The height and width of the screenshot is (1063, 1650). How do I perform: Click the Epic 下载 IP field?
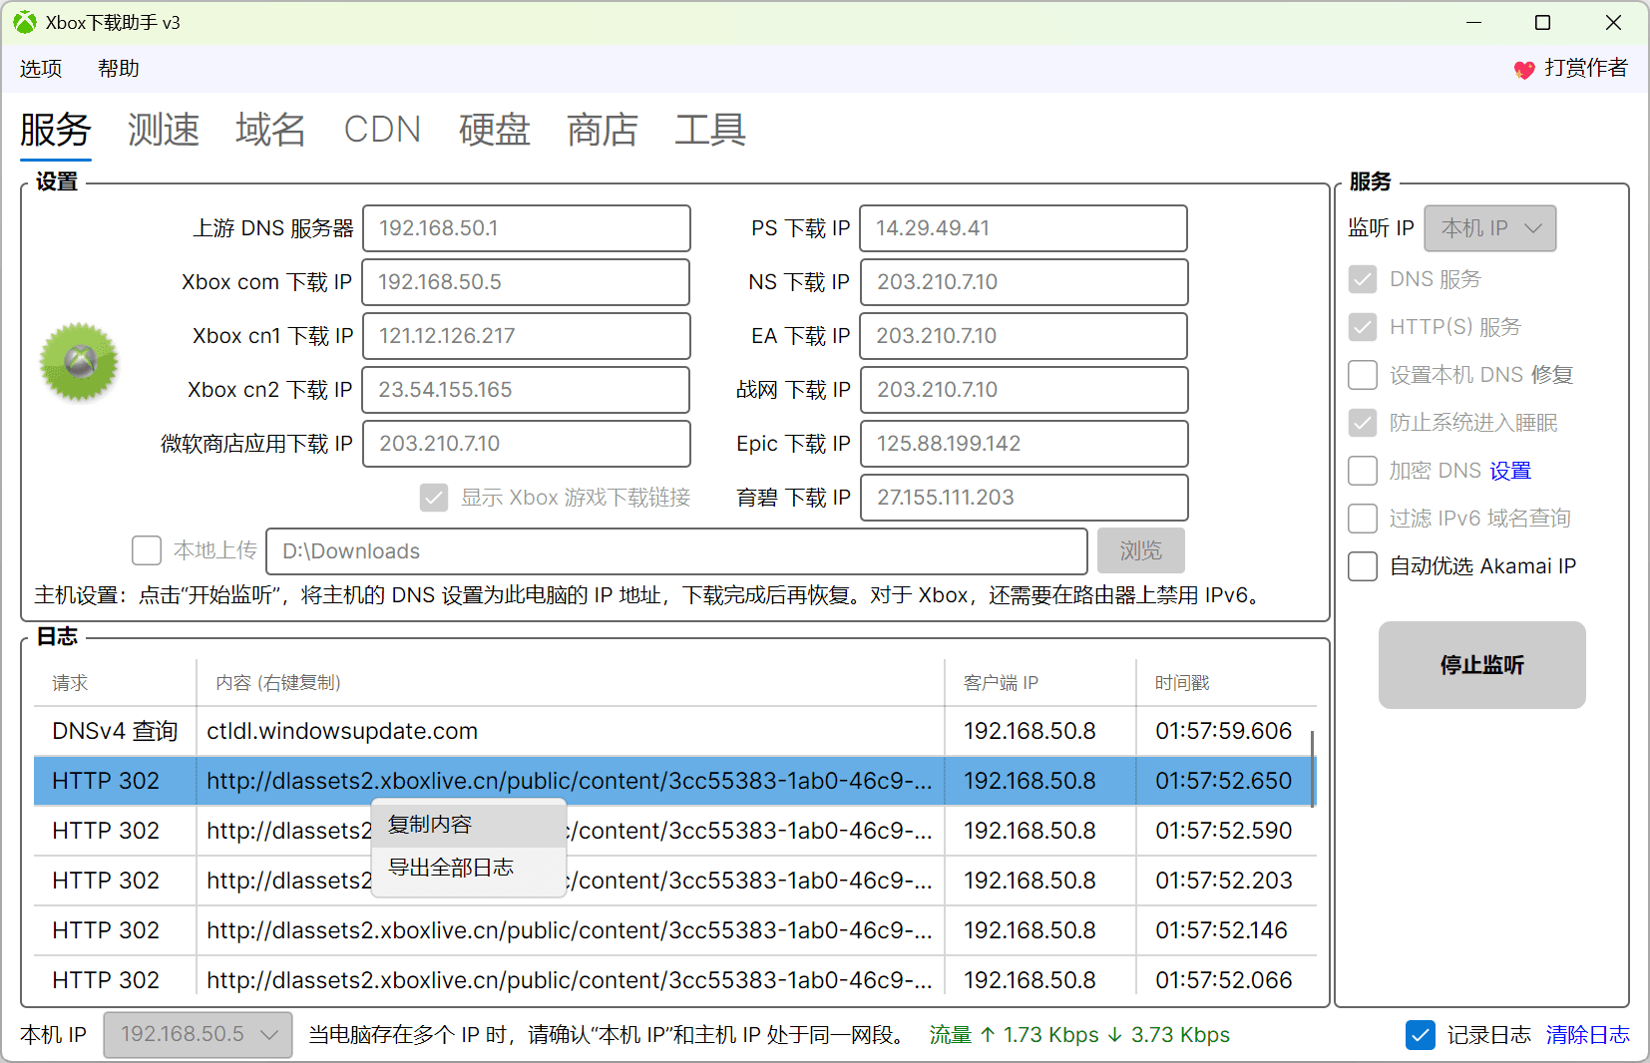coord(1024,444)
